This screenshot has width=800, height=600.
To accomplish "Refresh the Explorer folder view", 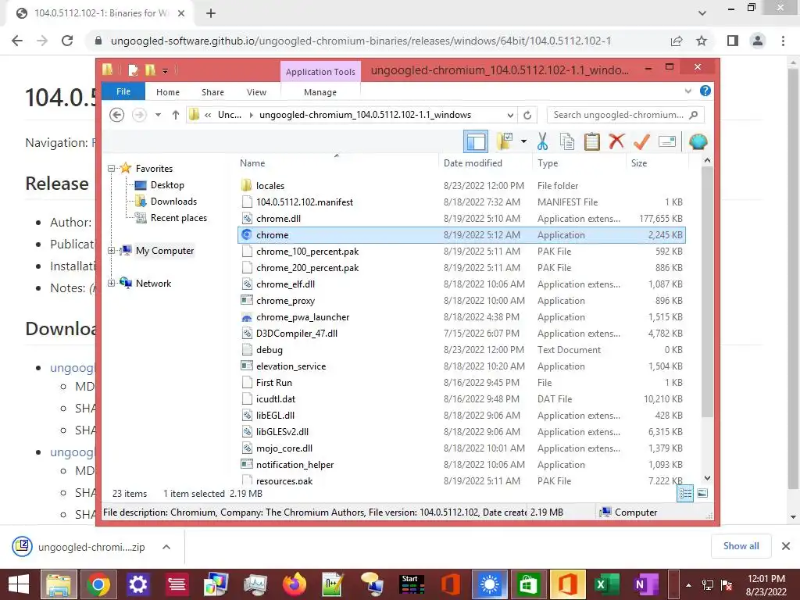I will 527,116.
